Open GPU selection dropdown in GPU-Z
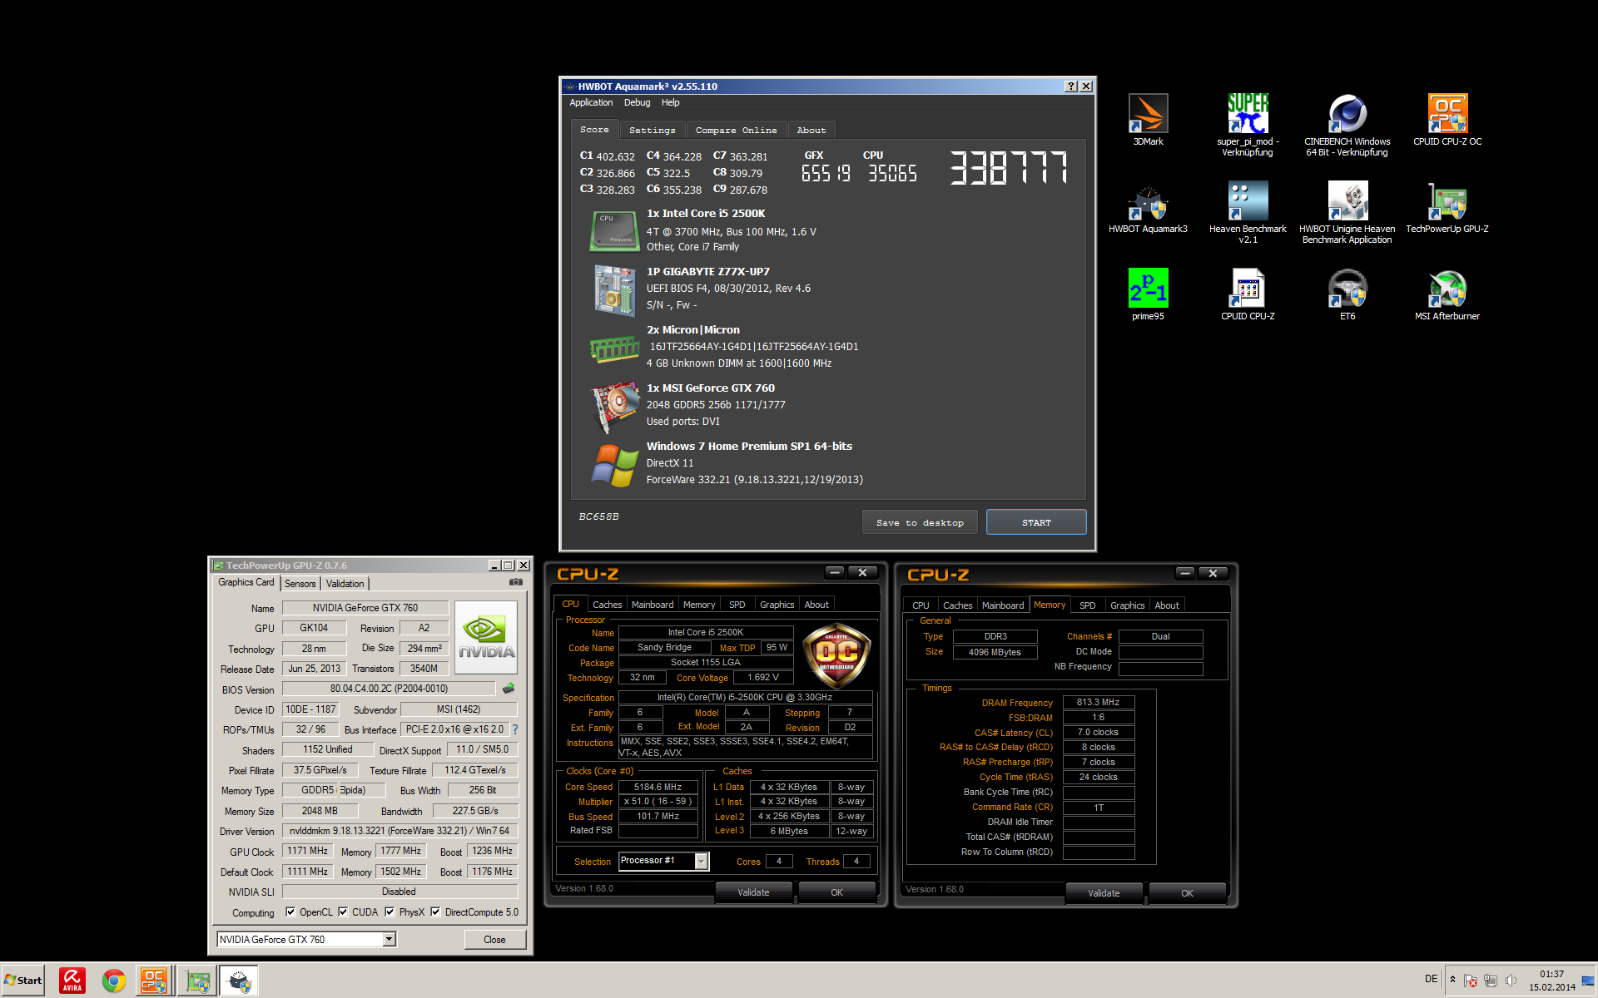1598x998 pixels. pyautogui.click(x=389, y=939)
